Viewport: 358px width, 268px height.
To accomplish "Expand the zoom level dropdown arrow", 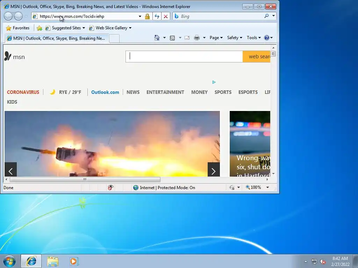I will [267, 187].
